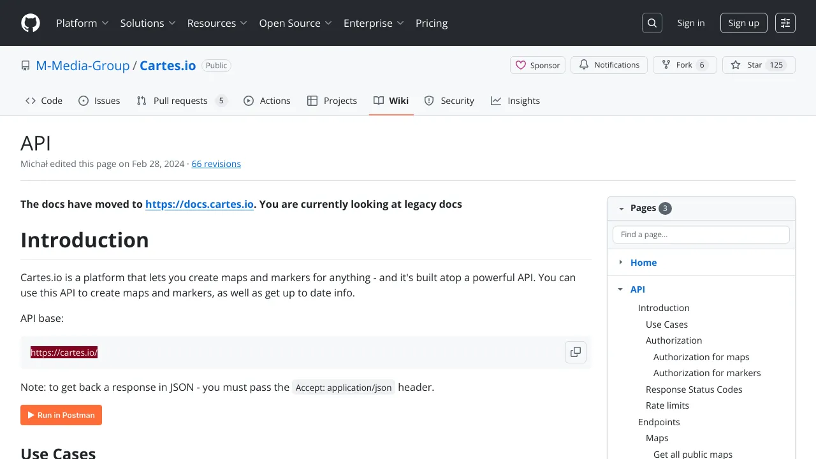Switch to the Actions tab
Screen dimensions: 816x459
coord(267,101)
